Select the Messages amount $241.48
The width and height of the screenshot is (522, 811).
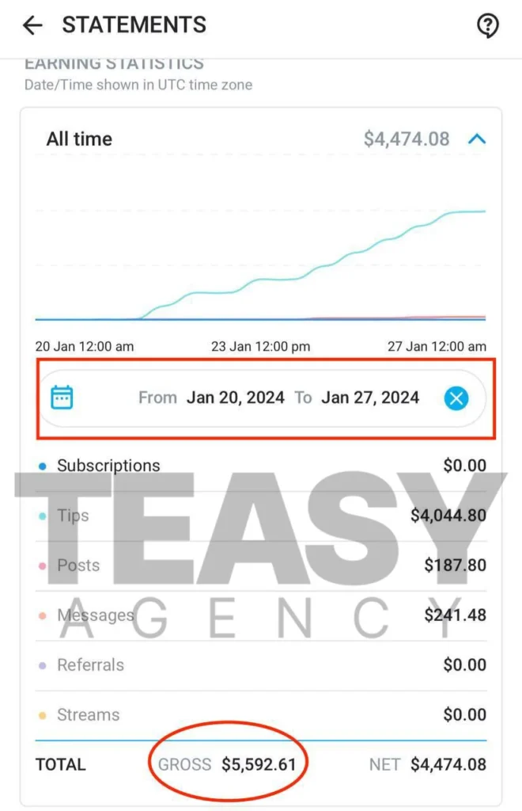click(455, 615)
